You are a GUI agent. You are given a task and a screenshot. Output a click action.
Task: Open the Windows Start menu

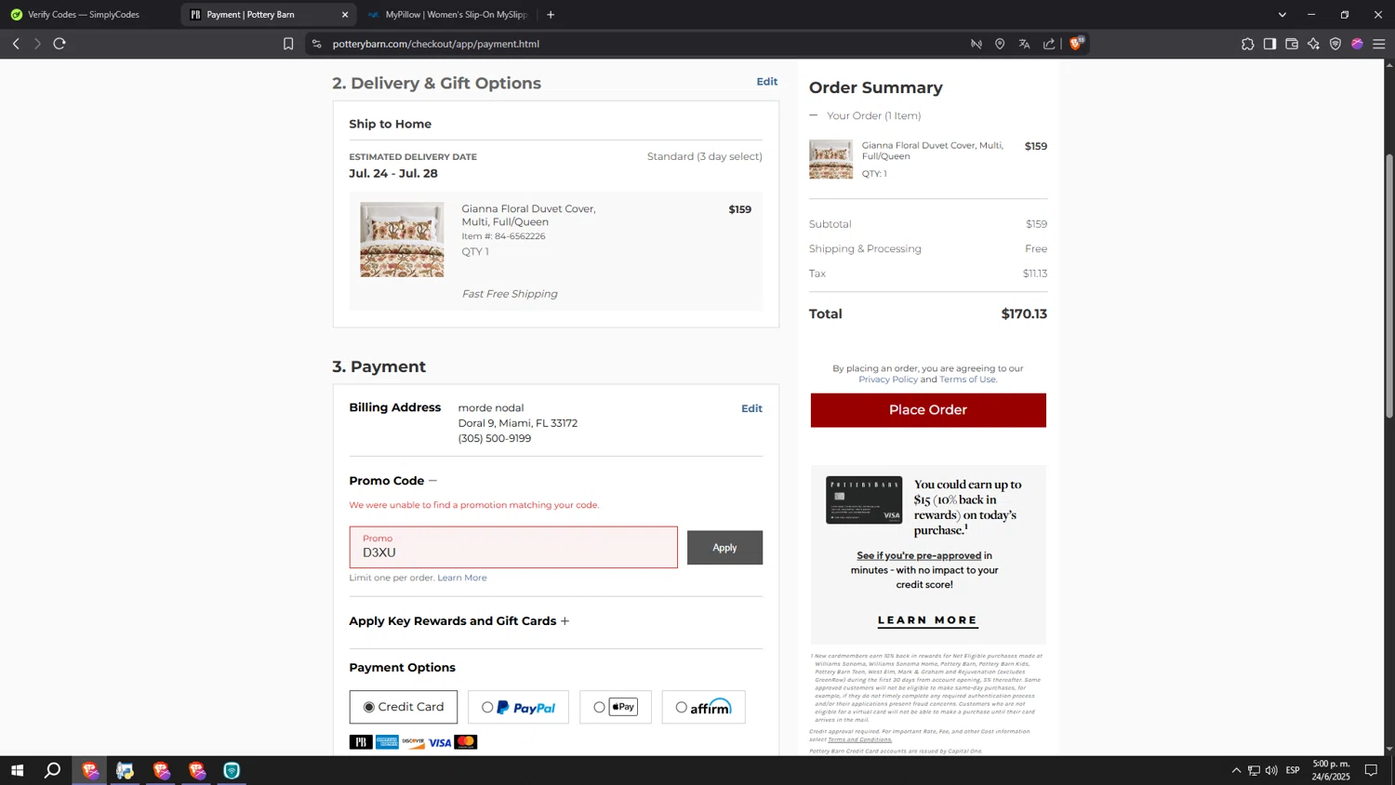[17, 770]
